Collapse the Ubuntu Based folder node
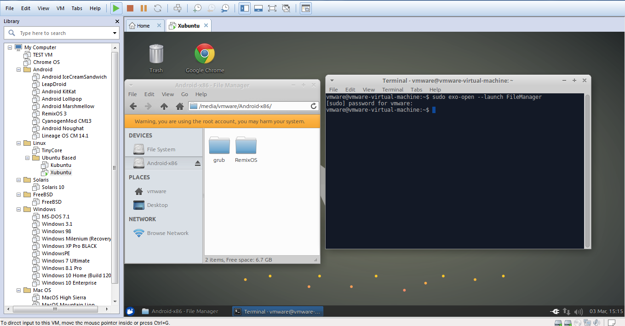The width and height of the screenshot is (625, 326). pos(28,158)
